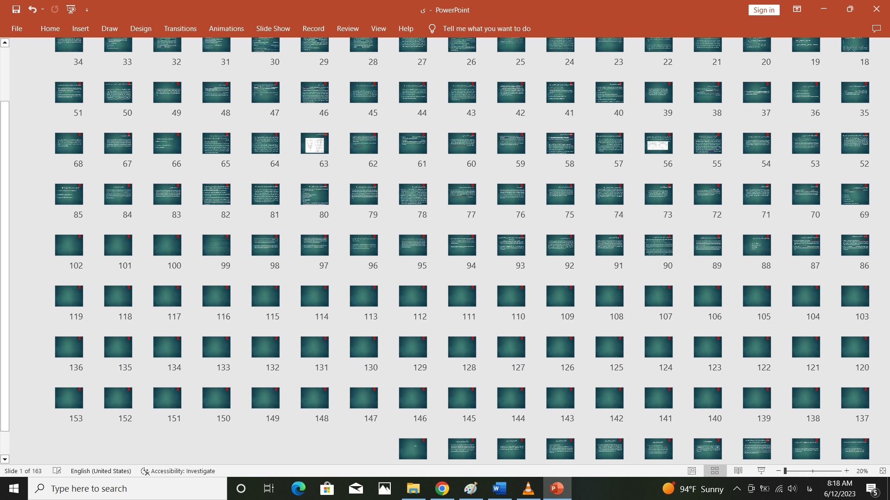Click the Slide 1 of 163 status text

point(23,471)
